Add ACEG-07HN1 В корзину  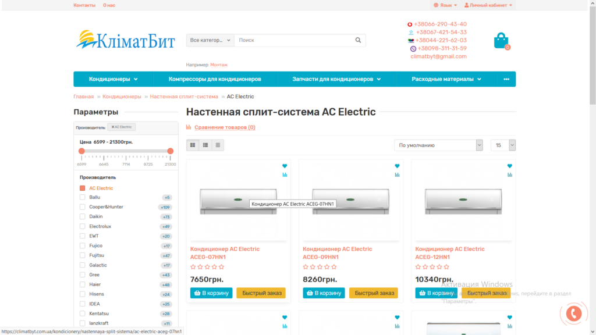(x=211, y=293)
